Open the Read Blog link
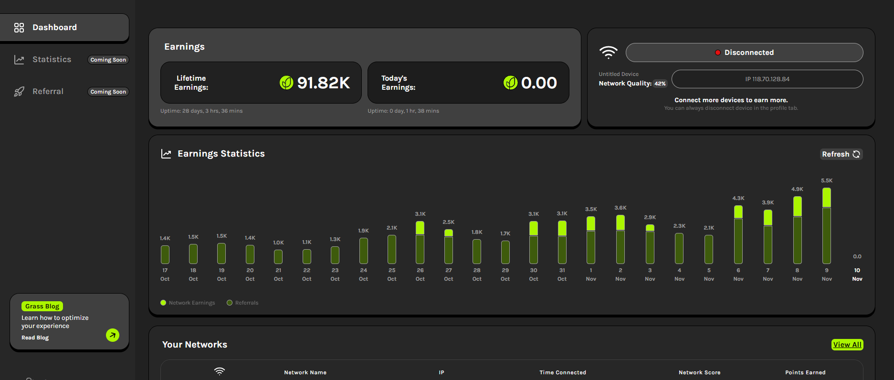Image resolution: width=894 pixels, height=380 pixels. pos(35,338)
